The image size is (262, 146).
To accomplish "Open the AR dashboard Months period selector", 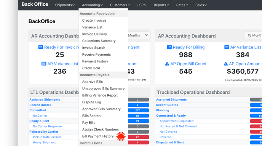I will 139,35.
